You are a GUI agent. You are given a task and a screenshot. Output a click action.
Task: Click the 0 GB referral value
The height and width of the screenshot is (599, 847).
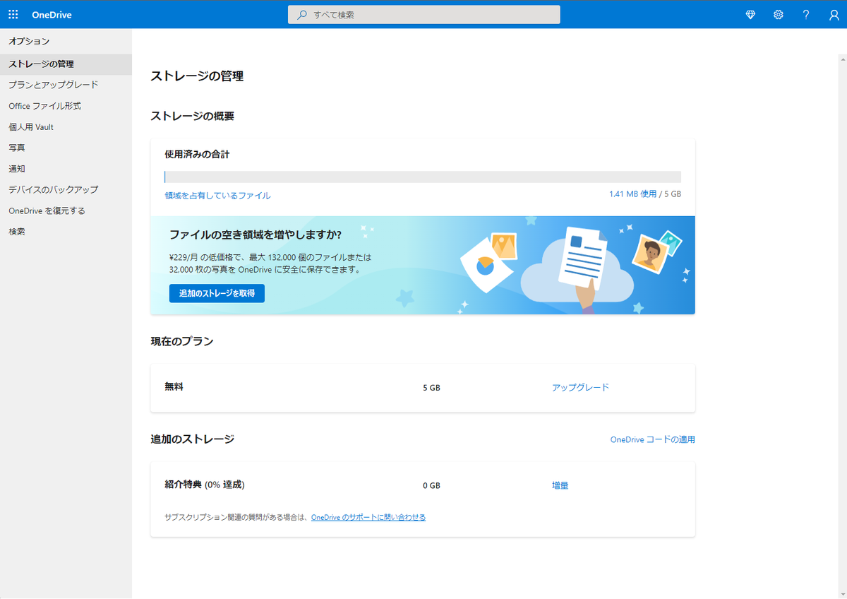(432, 486)
